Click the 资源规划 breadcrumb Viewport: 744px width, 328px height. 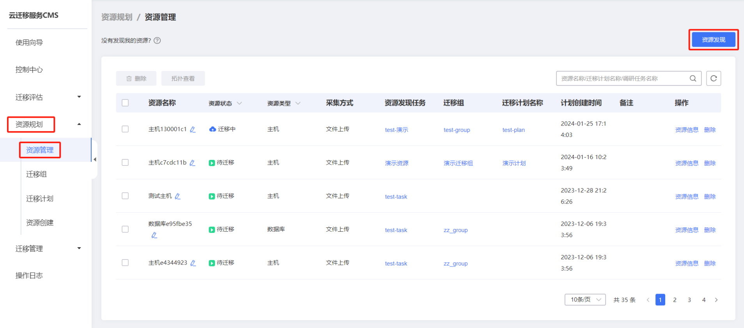[117, 17]
